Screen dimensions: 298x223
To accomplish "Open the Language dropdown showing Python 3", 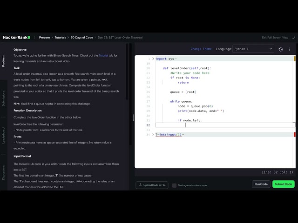I will [x=253, y=49].
